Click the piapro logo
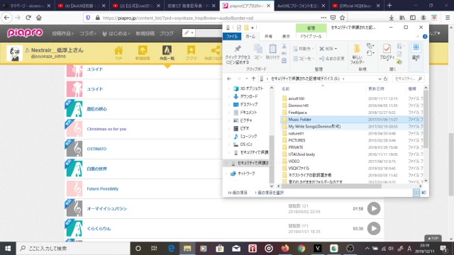 click(25, 33)
